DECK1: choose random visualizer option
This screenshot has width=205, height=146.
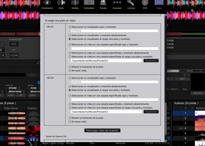pos(70,35)
